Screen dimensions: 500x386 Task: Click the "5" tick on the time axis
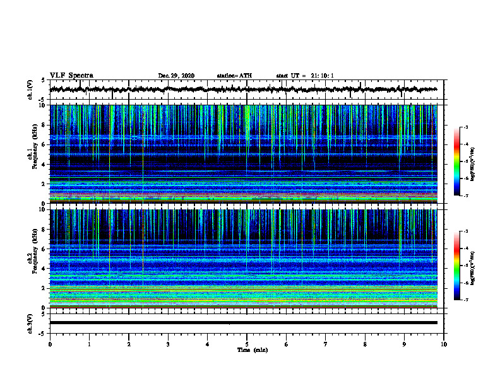(247, 344)
